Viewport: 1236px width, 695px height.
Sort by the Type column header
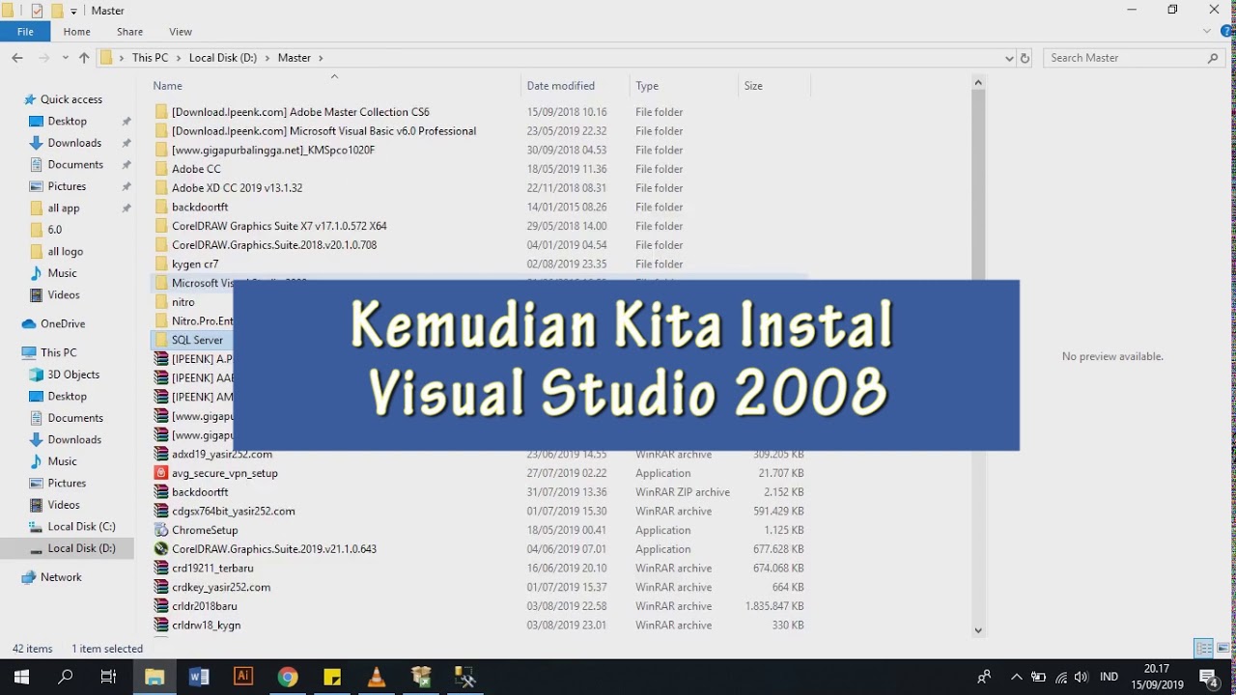click(x=684, y=86)
